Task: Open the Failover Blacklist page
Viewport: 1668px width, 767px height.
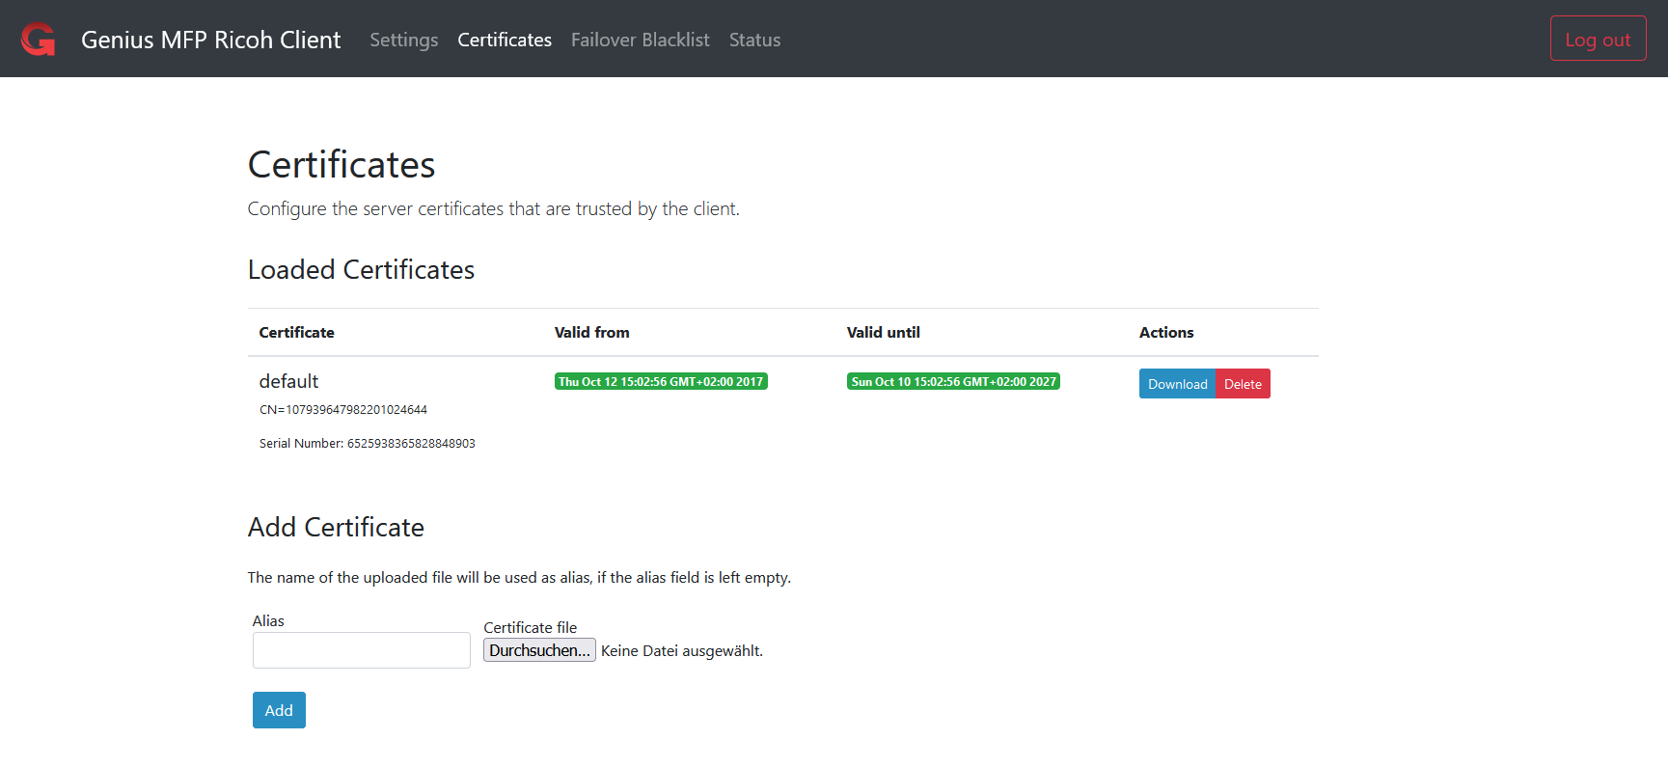Action: (x=641, y=40)
